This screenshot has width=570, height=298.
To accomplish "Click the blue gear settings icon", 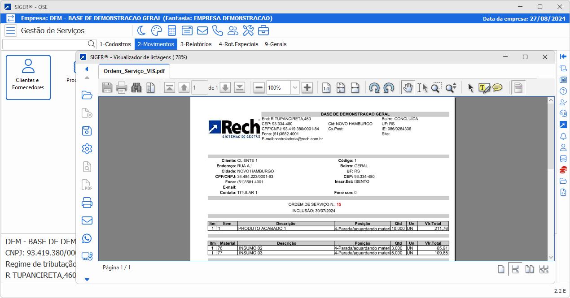I will (x=87, y=149).
